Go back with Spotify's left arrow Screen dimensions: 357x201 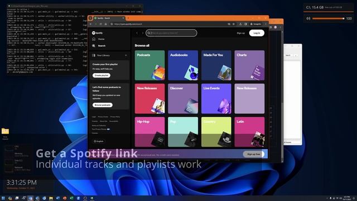(x=137, y=33)
